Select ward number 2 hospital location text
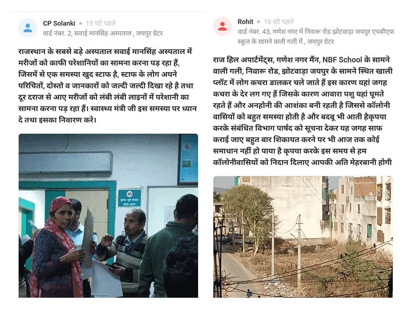 [103, 34]
